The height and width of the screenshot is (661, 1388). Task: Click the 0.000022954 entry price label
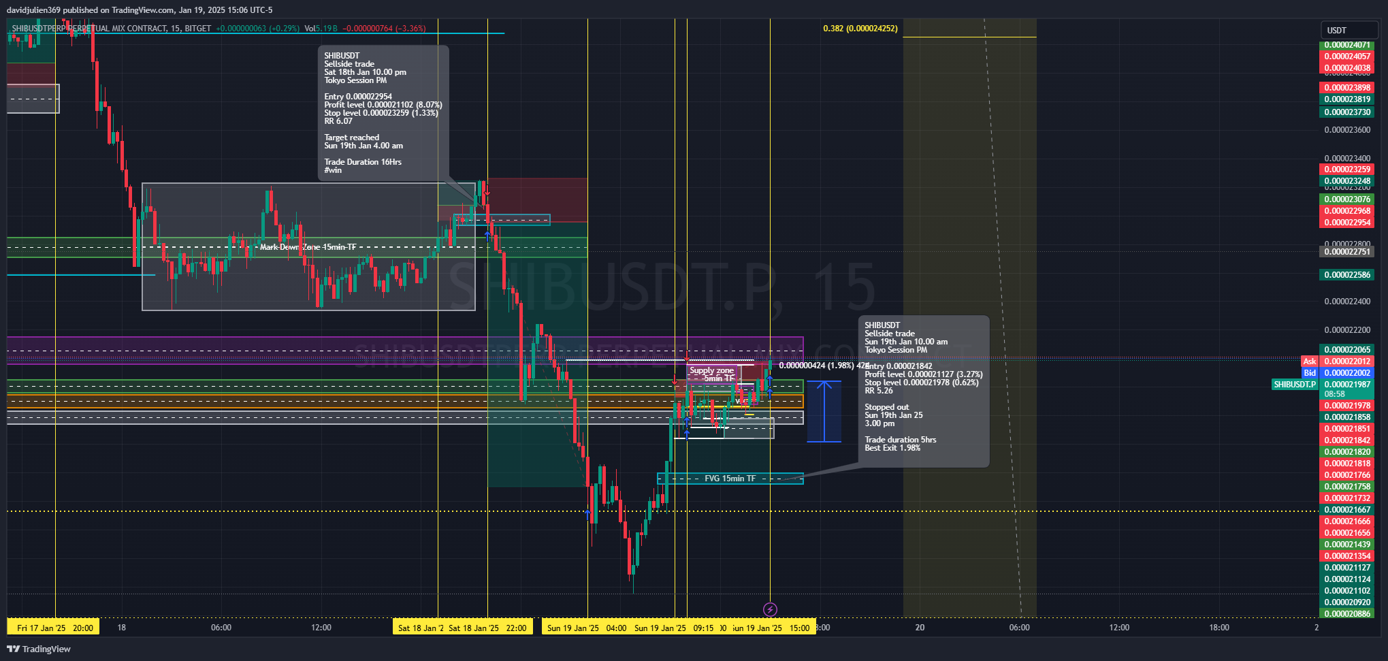coord(1347,223)
